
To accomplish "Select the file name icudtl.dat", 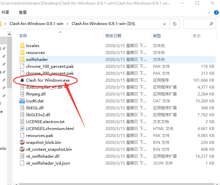I will 35,101.
